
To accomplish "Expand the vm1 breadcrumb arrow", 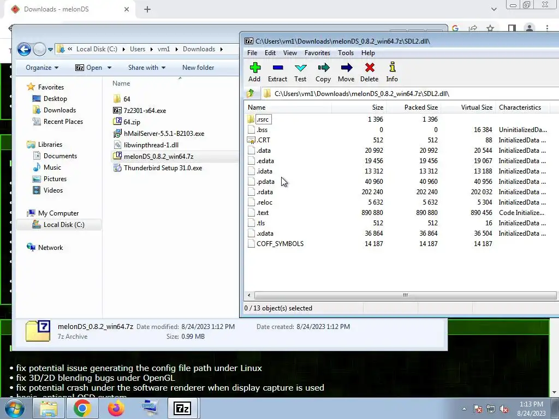I will coord(176,49).
